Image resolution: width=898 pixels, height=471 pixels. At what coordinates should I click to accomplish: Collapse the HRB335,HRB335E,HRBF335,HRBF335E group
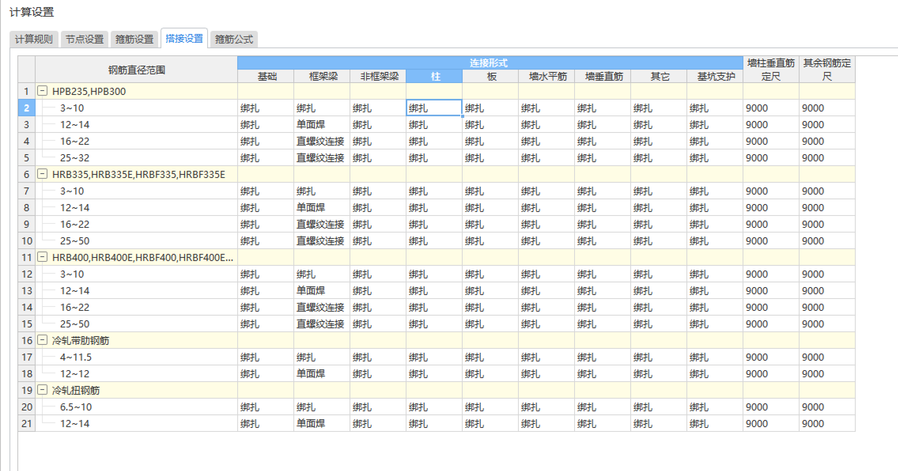(x=42, y=174)
